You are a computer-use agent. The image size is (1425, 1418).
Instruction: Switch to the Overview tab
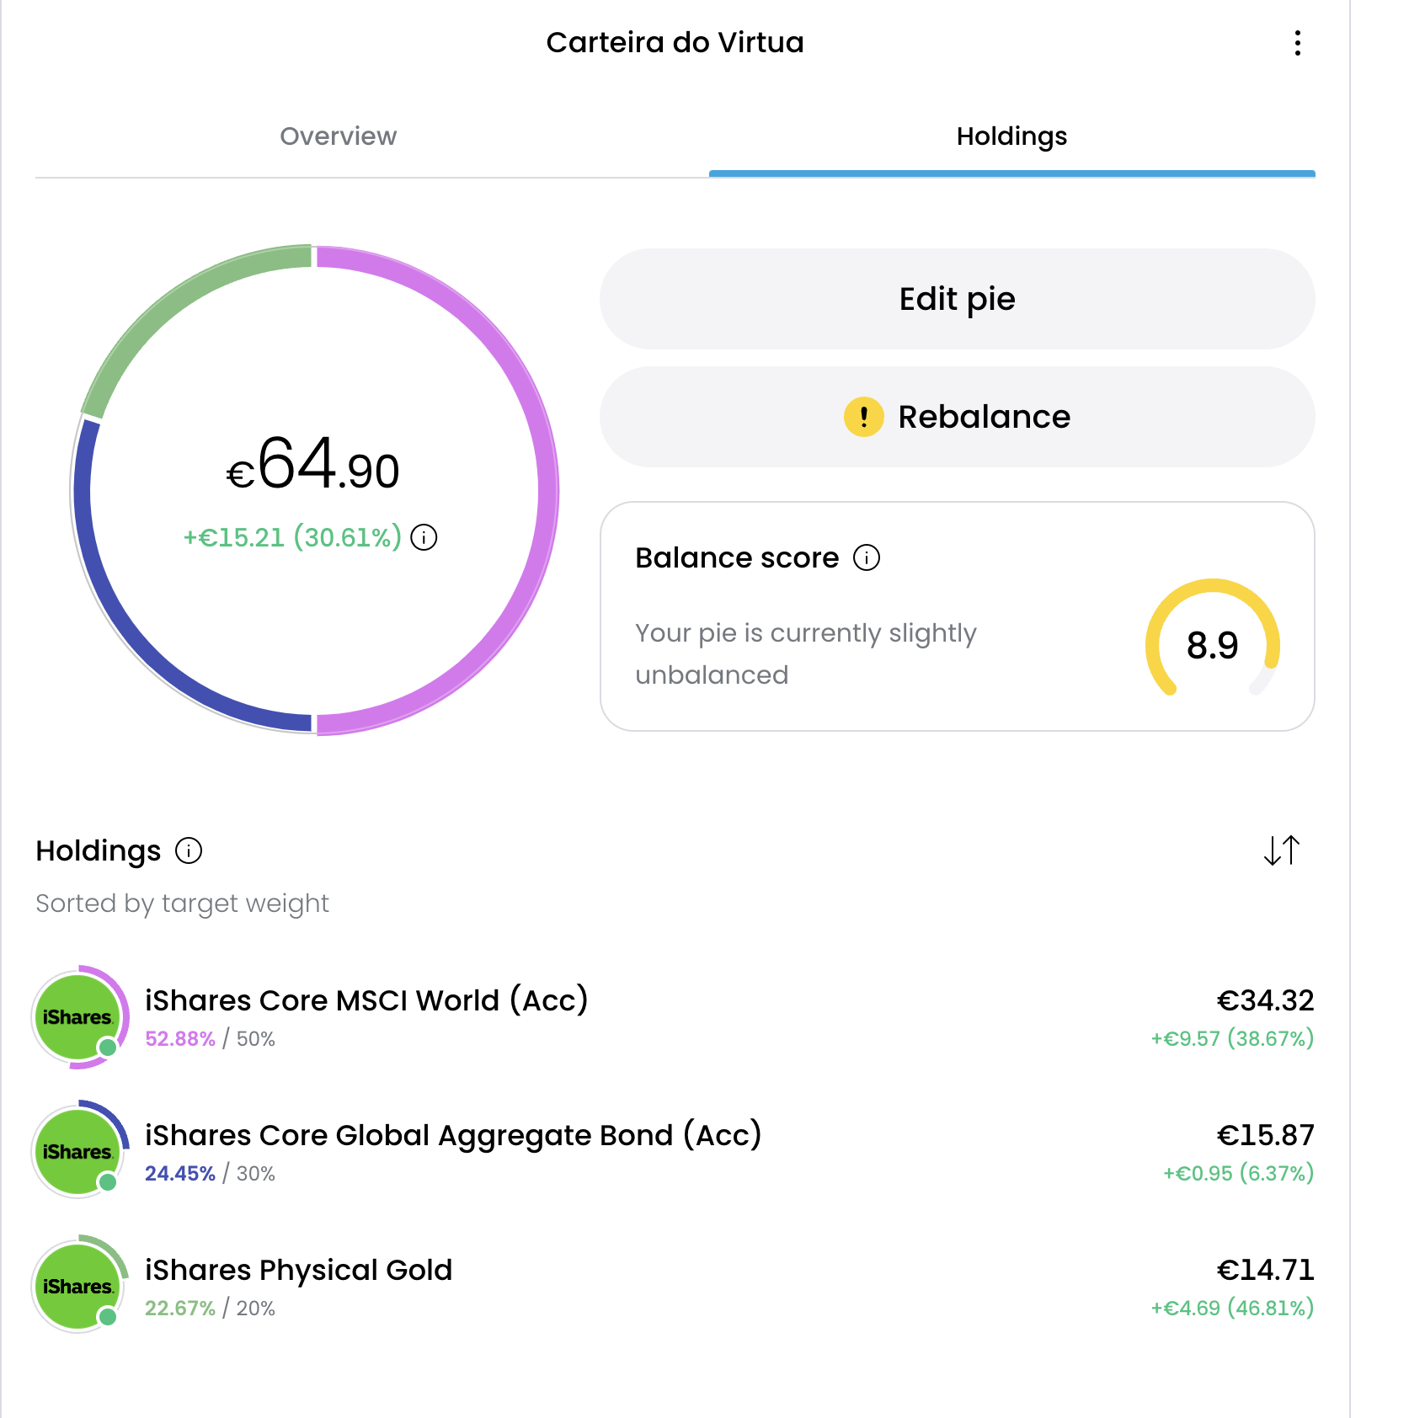pyautogui.click(x=338, y=136)
